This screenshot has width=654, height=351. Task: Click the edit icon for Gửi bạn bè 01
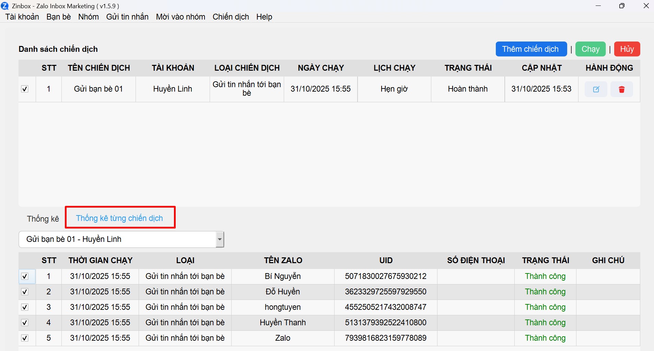596,89
